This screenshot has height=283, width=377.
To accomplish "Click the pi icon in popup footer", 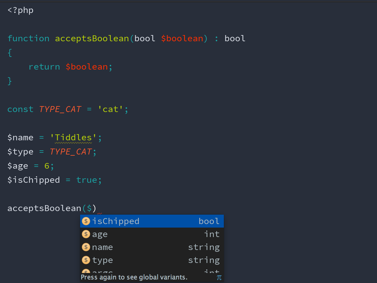I will pos(219,277).
